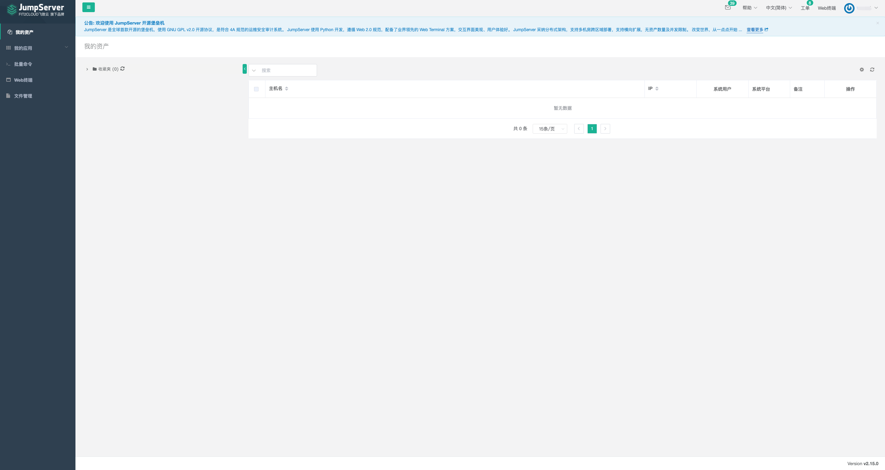The width and height of the screenshot is (885, 470).
Task: Open the mail notifications icon
Action: (728, 8)
